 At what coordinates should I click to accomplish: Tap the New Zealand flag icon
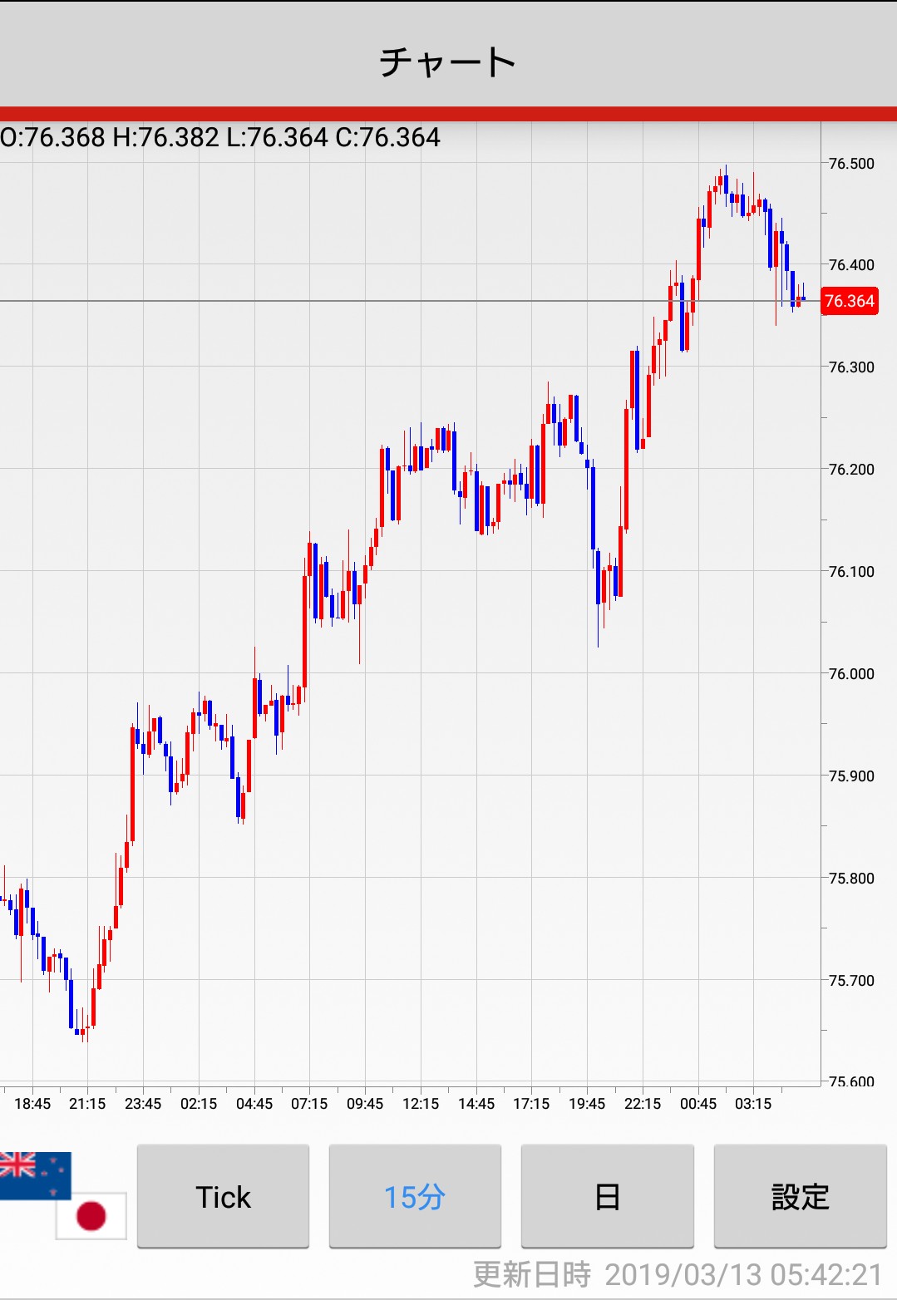pos(35,1174)
